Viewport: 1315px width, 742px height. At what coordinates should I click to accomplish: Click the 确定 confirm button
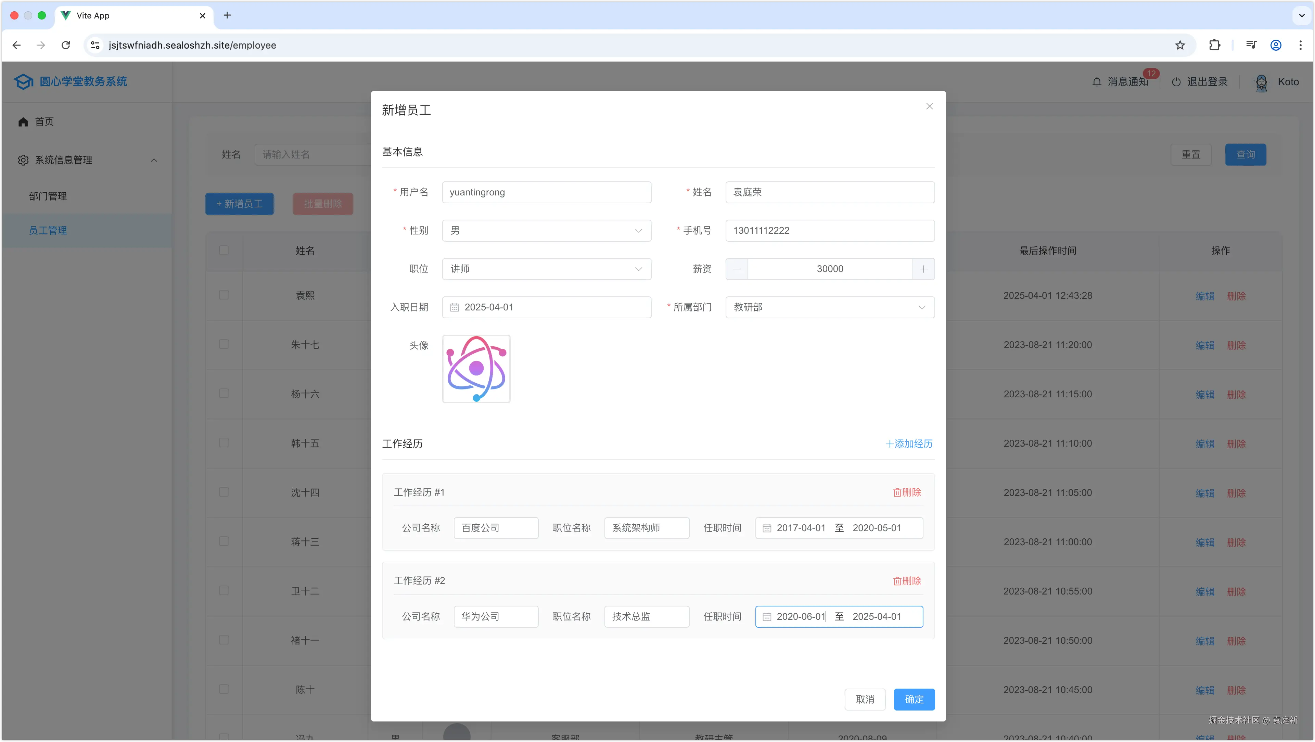(x=914, y=700)
